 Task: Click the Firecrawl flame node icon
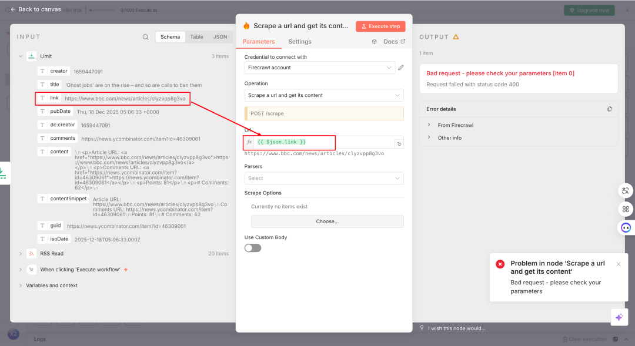246,26
